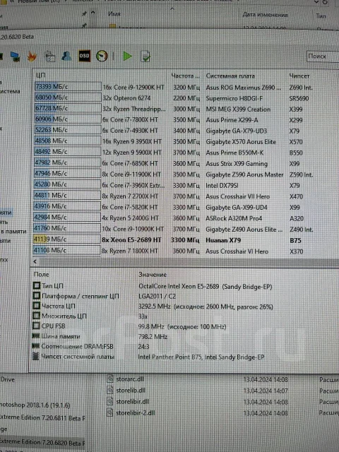Click the Имя column header in Explorer
The width and height of the screenshot is (339, 452).
click(114, 14)
